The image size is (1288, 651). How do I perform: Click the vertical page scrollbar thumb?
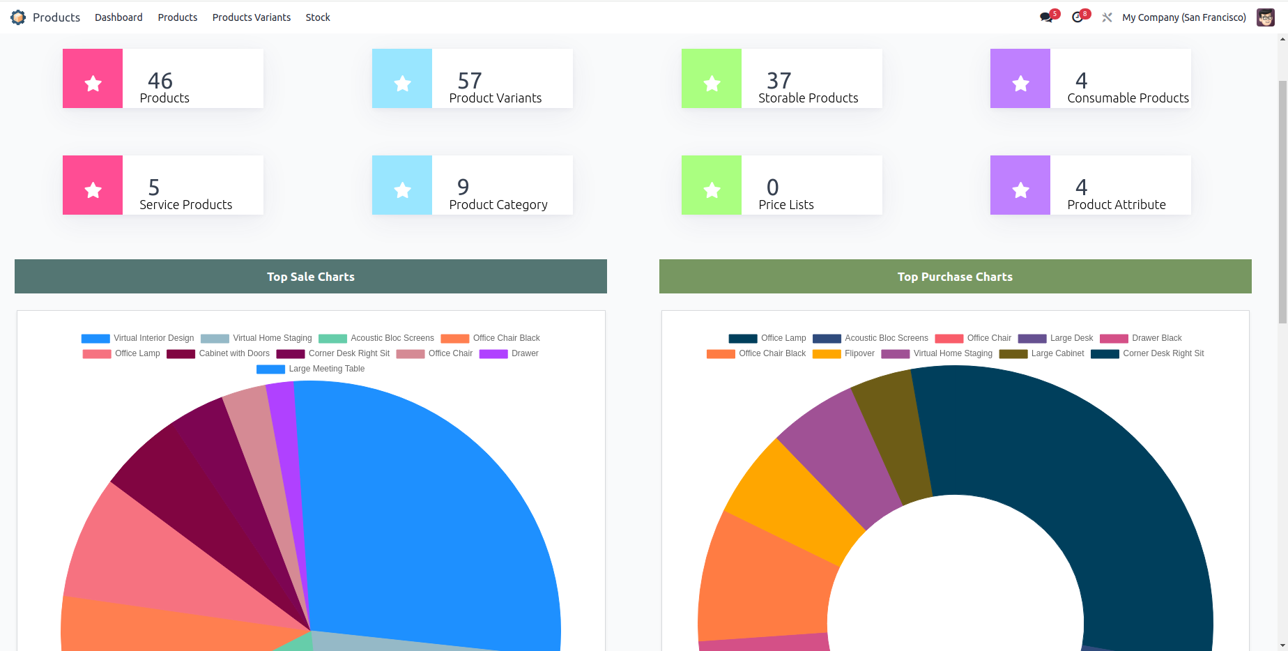click(1282, 202)
